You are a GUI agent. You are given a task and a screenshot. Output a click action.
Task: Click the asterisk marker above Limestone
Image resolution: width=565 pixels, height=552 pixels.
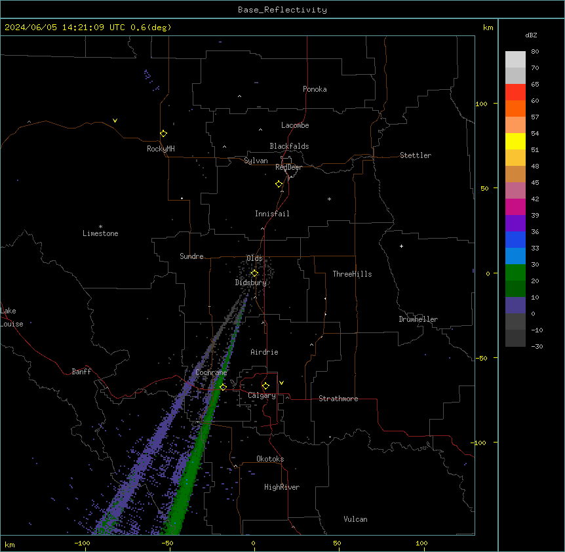(x=100, y=227)
